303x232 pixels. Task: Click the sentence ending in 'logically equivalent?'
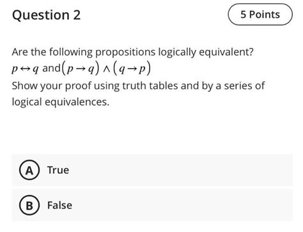(133, 52)
